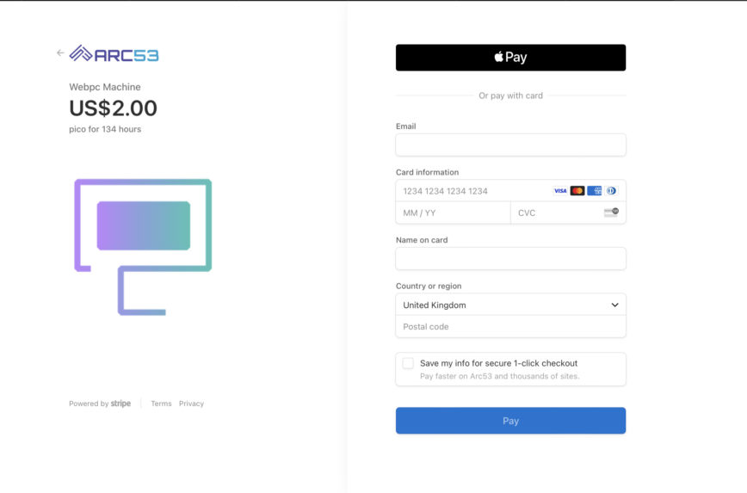
Task: Click the CVC card hint icon
Action: tap(611, 213)
